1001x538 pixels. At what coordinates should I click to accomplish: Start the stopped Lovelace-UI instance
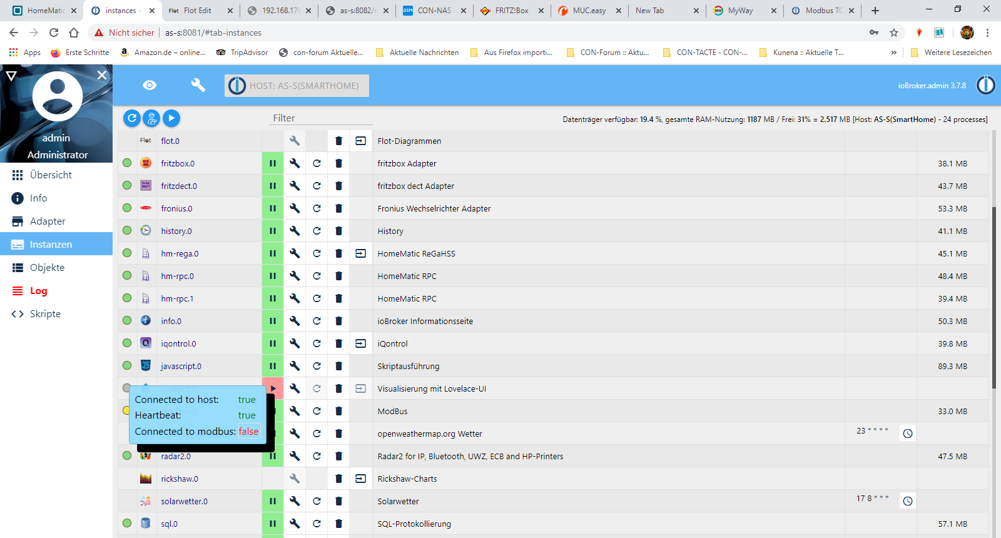pos(273,388)
